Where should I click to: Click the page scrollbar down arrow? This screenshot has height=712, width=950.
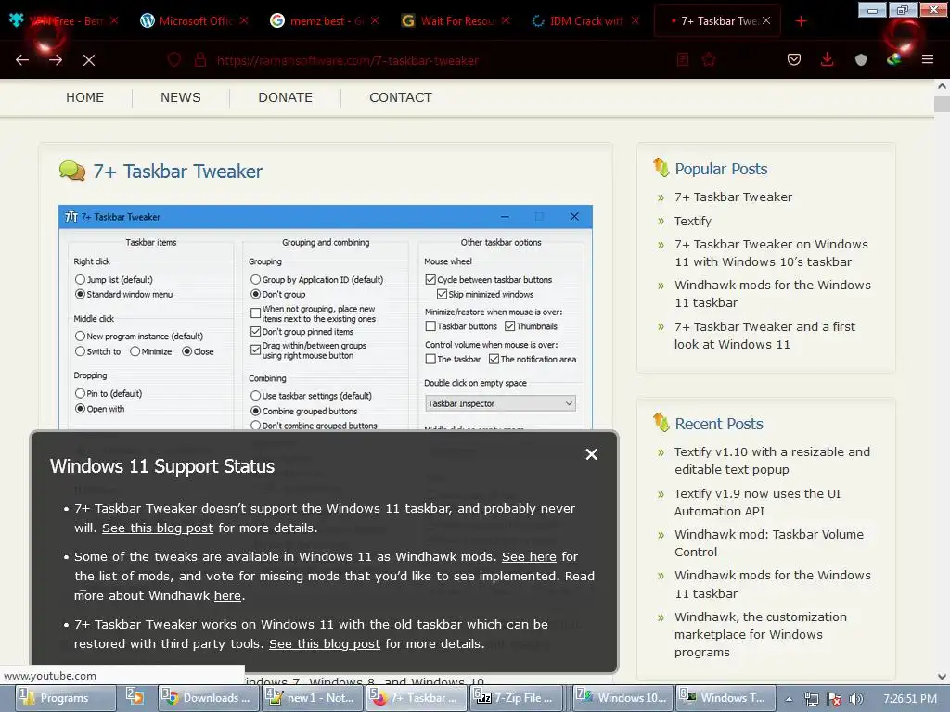point(943,677)
